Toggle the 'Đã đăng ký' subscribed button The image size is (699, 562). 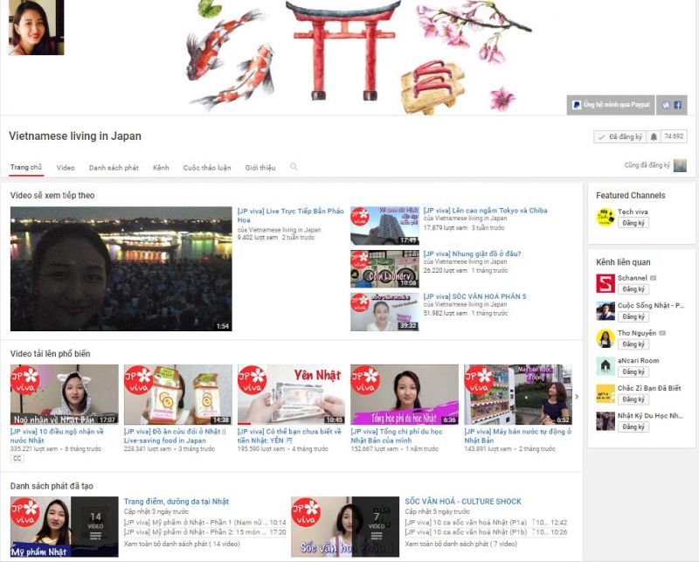619,137
